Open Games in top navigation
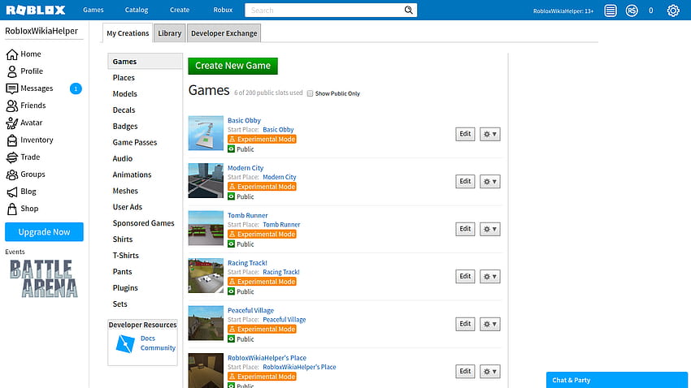The height and width of the screenshot is (388, 691). [93, 10]
